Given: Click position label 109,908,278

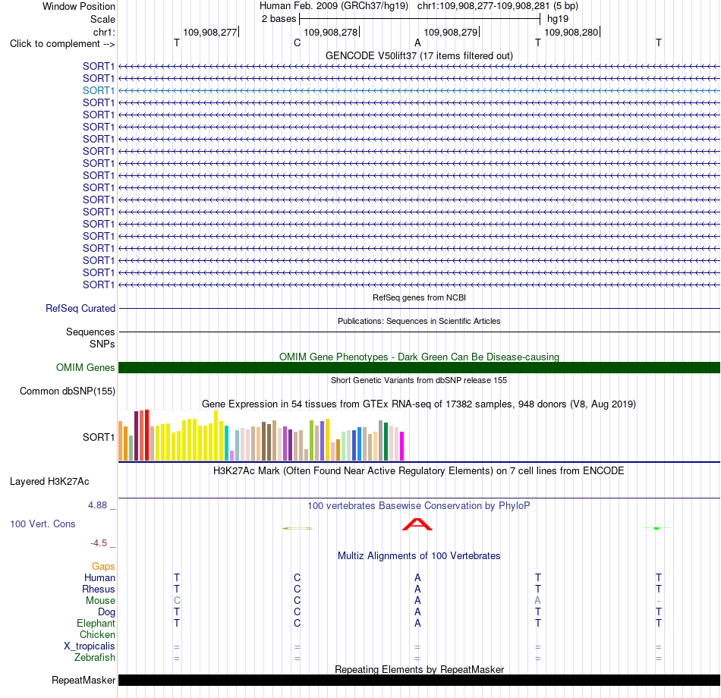Looking at the screenshot, I should pos(331,32).
